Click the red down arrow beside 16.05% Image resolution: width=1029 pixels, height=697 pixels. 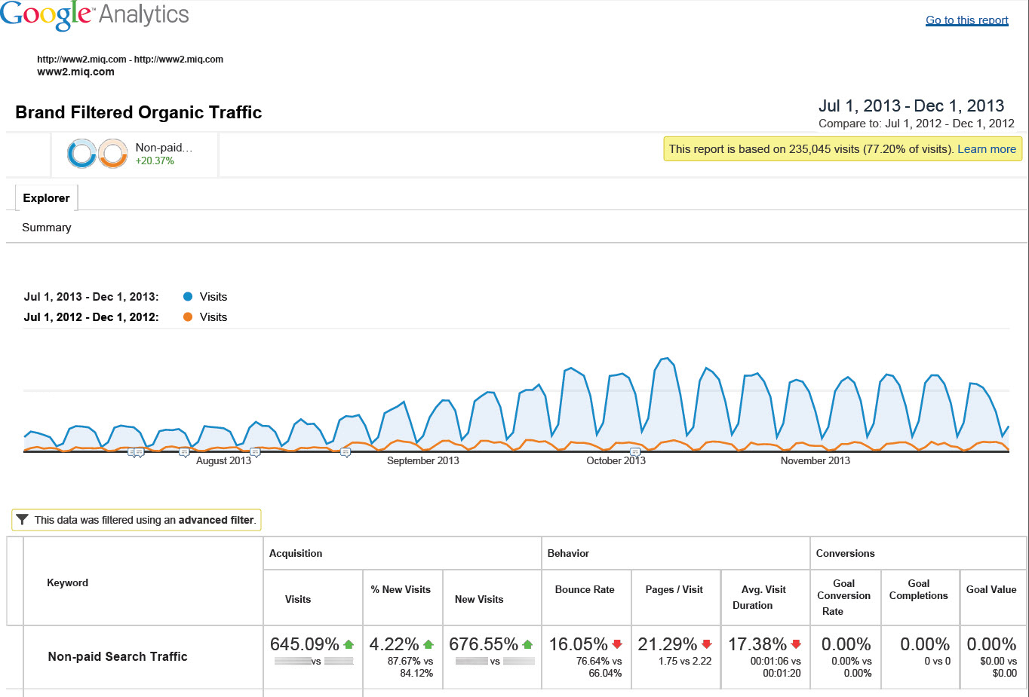[x=617, y=644]
